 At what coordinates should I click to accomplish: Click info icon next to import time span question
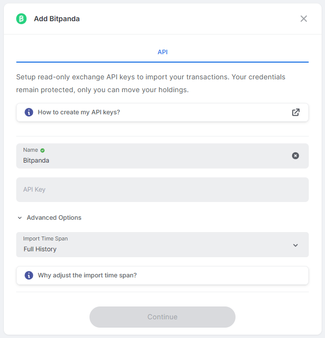coord(29,275)
